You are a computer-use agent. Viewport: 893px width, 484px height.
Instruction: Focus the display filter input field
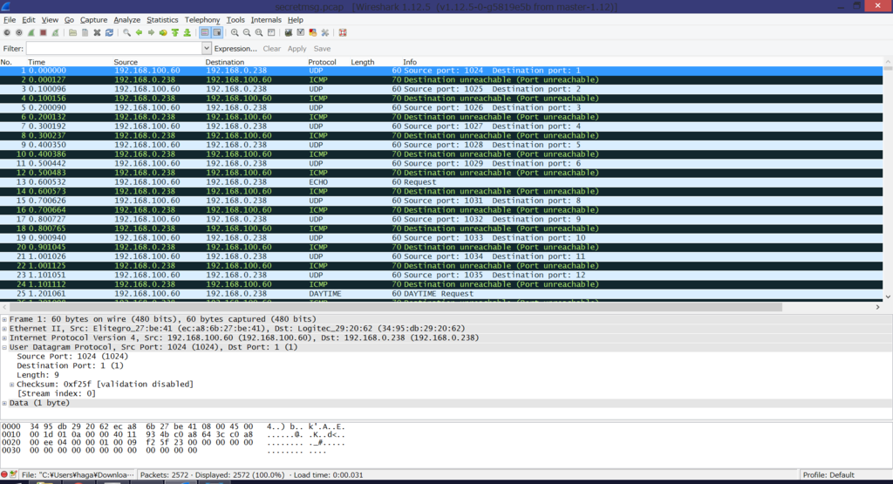click(114, 49)
